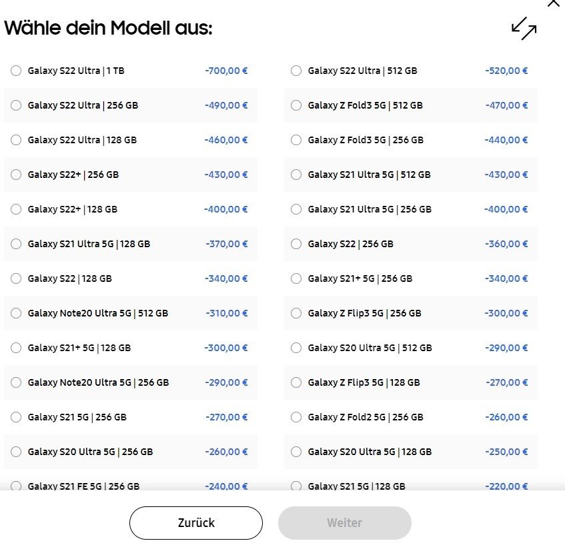This screenshot has height=547, width=565.
Task: Select Galaxy S22 Ultra 1 TB option
Action: pyautogui.click(x=16, y=71)
